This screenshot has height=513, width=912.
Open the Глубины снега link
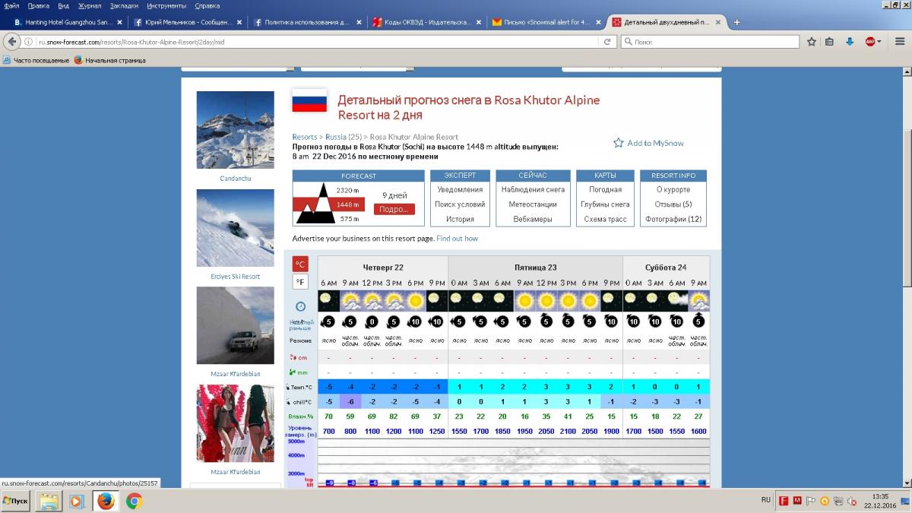[605, 204]
